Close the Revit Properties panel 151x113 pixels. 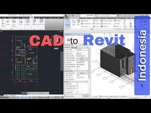coord(89,34)
